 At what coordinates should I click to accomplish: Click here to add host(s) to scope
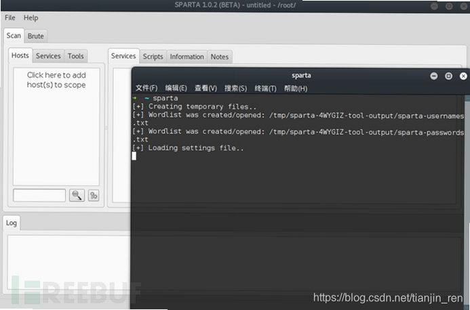[x=56, y=80]
